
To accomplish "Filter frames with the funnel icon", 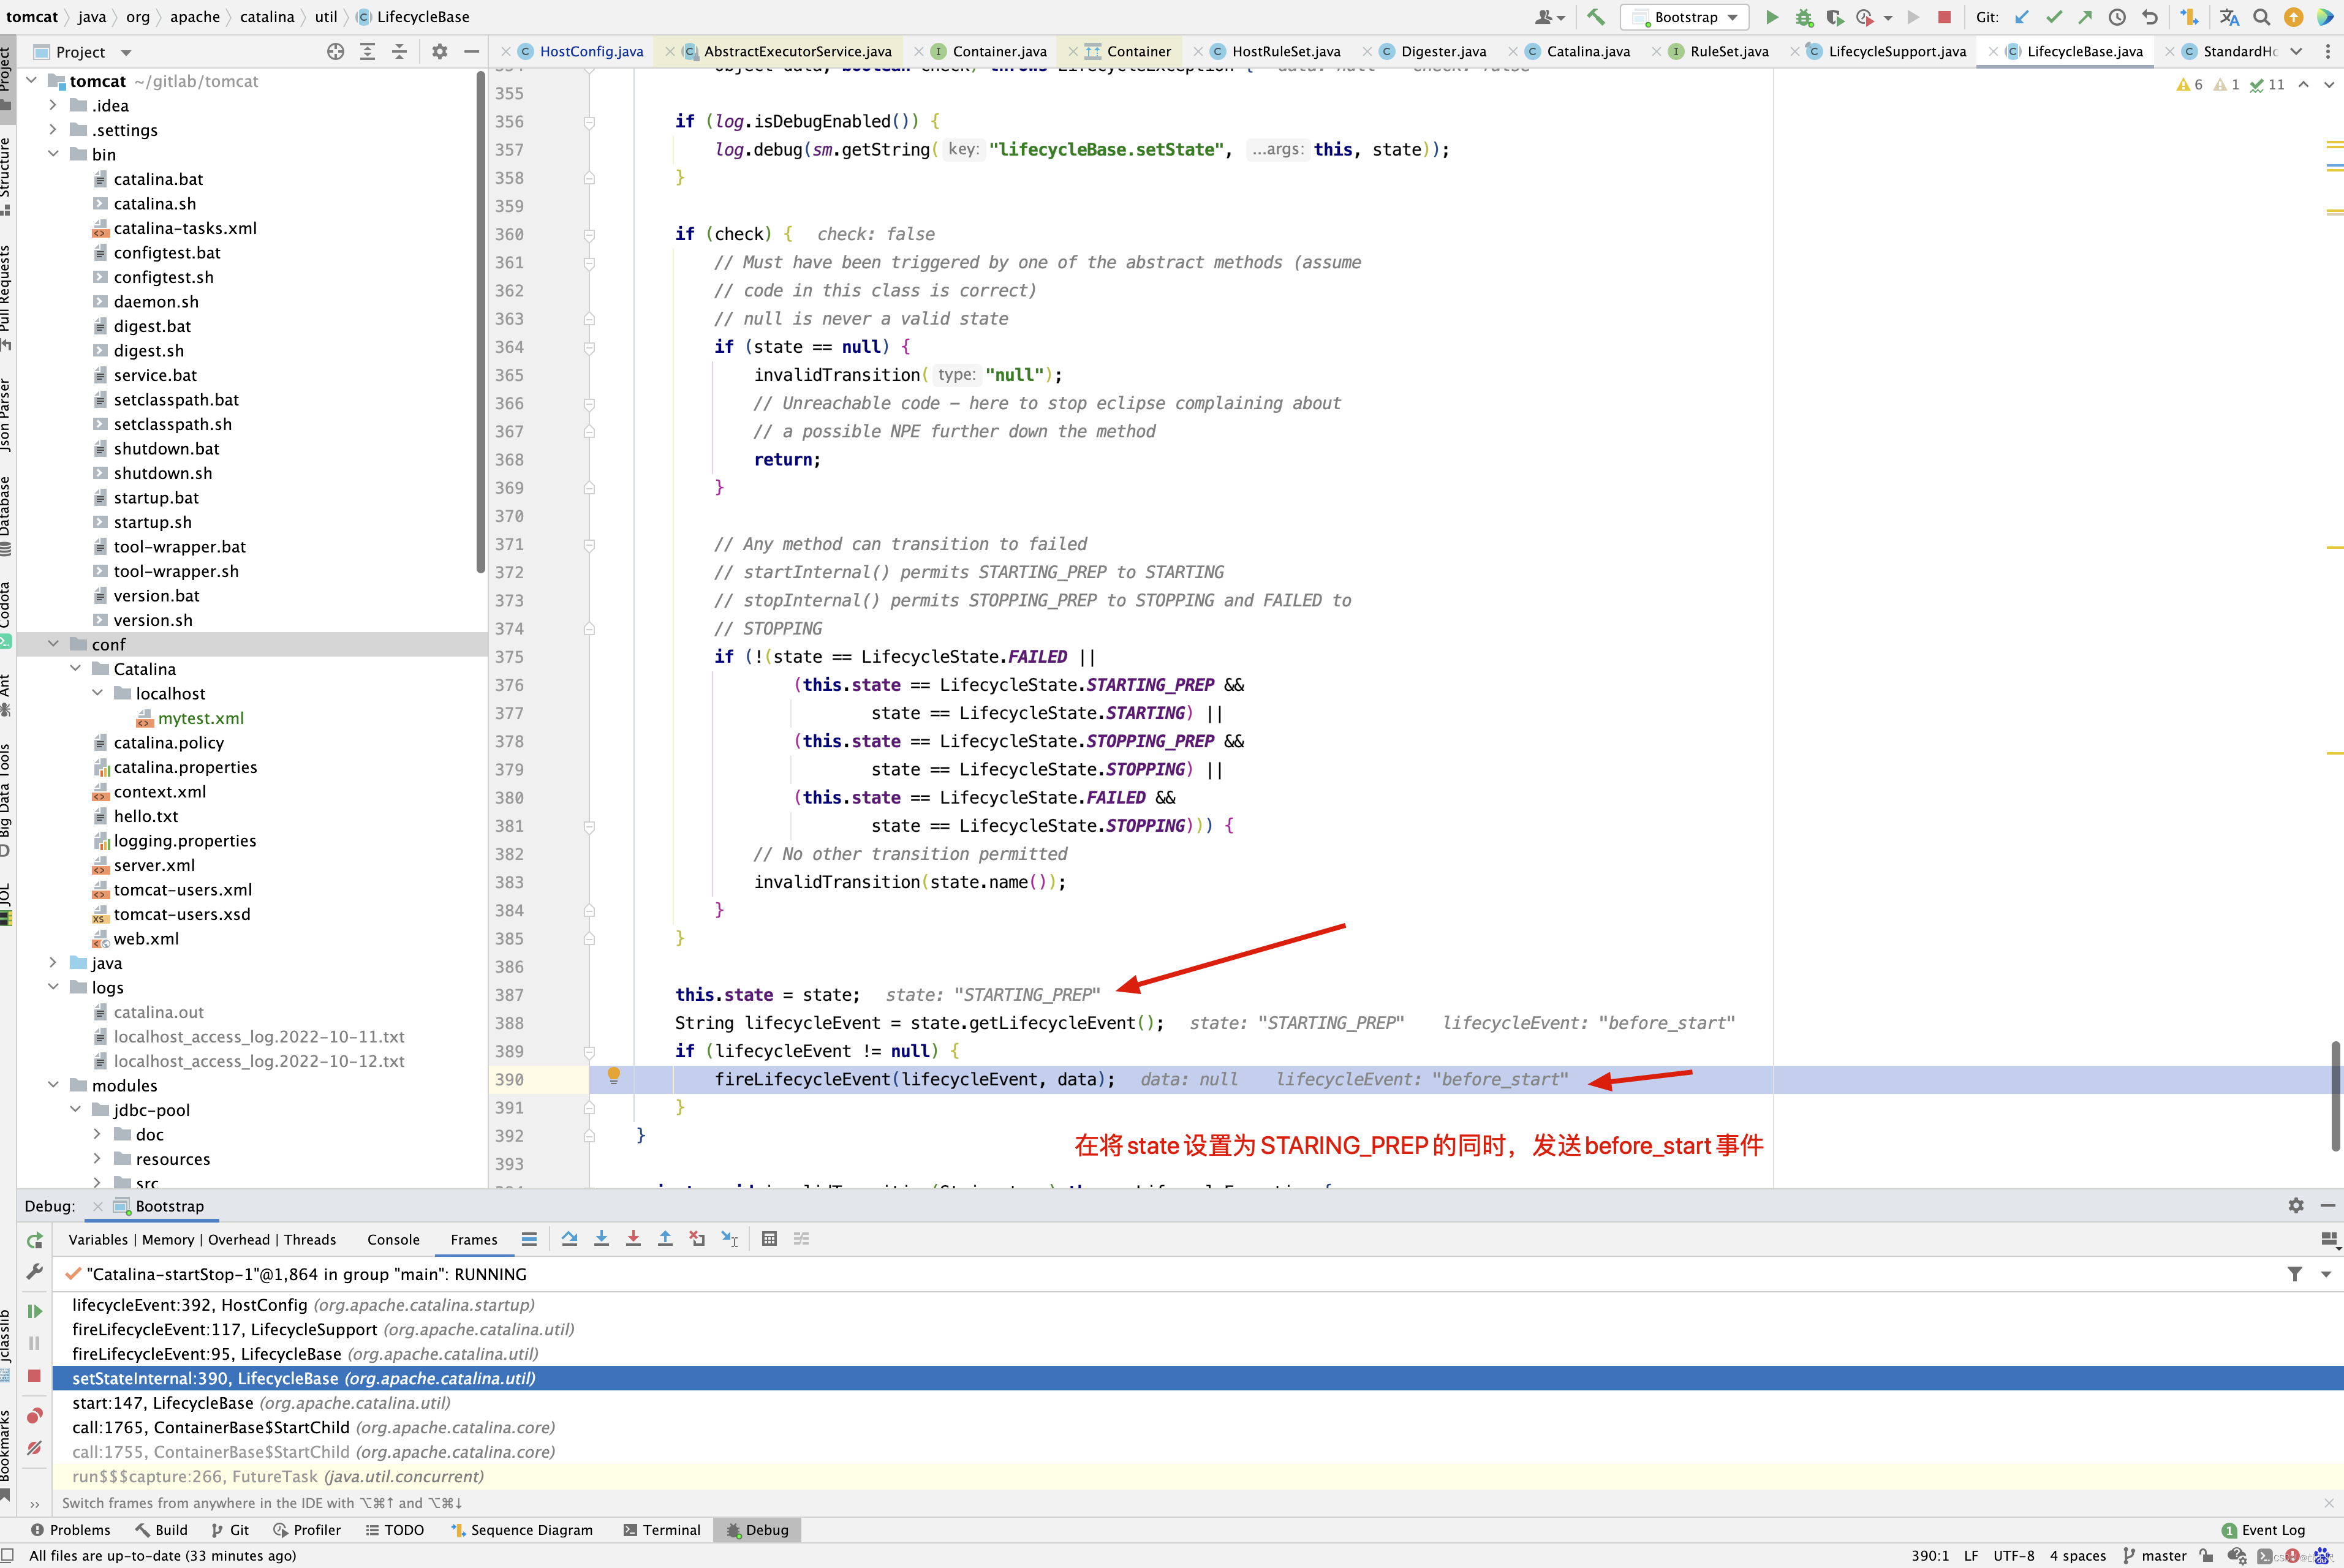I will 2295,1274.
